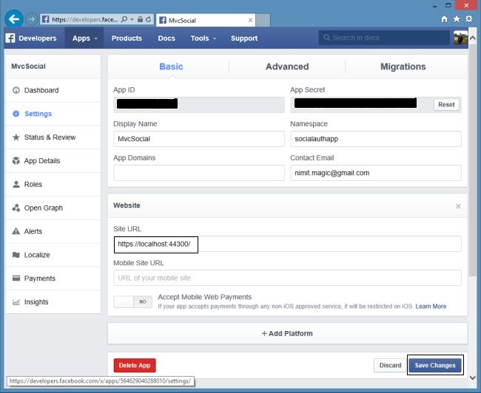481x393 pixels.
Task: Open App Details in sidebar
Action: 53,161
